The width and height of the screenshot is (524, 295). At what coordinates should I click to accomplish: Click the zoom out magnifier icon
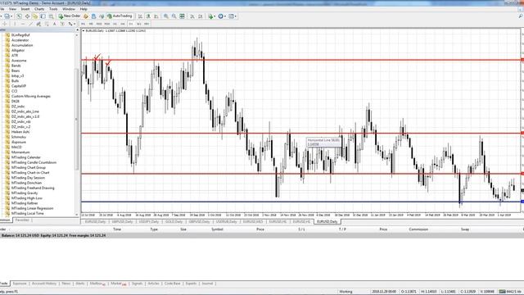click(x=174, y=16)
